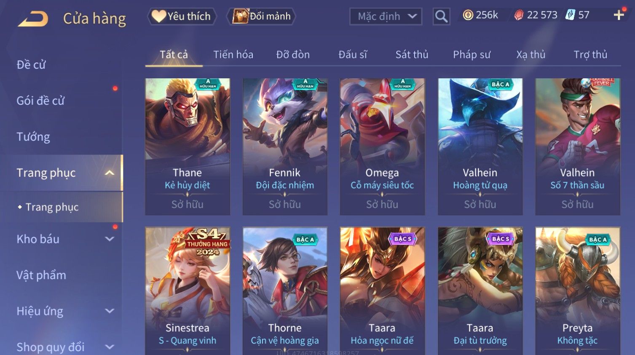Open the Mặc định sort dropdown

pos(386,16)
